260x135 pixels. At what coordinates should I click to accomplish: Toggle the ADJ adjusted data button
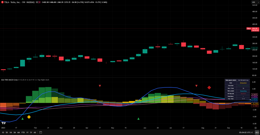coord(257,132)
